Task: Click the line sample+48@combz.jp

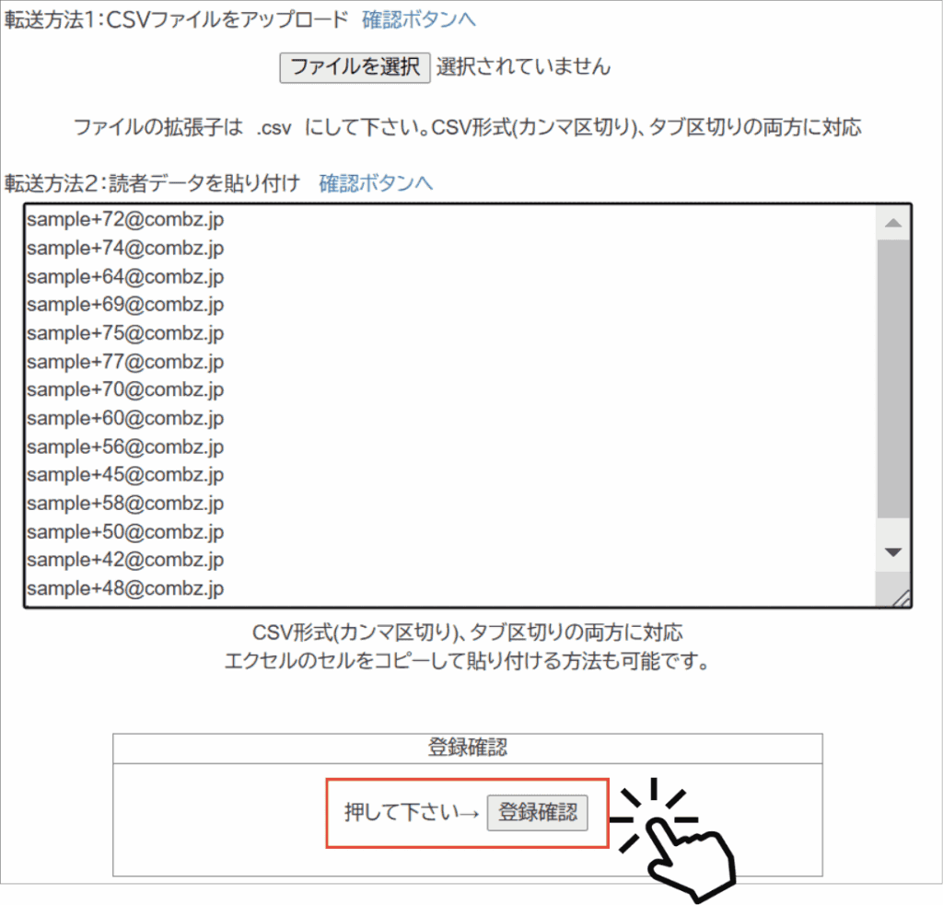Action: 125,588
